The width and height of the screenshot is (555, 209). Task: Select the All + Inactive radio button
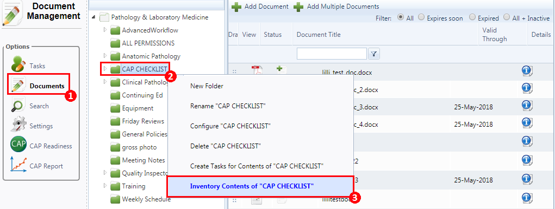tap(507, 17)
